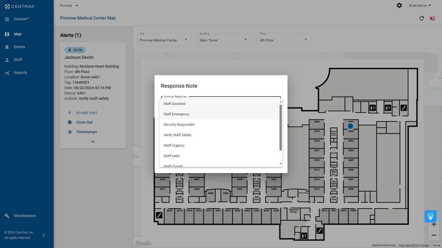The image size is (442, 248).
Task: Click the blue alert marker at room 6401
Action: coord(350,126)
